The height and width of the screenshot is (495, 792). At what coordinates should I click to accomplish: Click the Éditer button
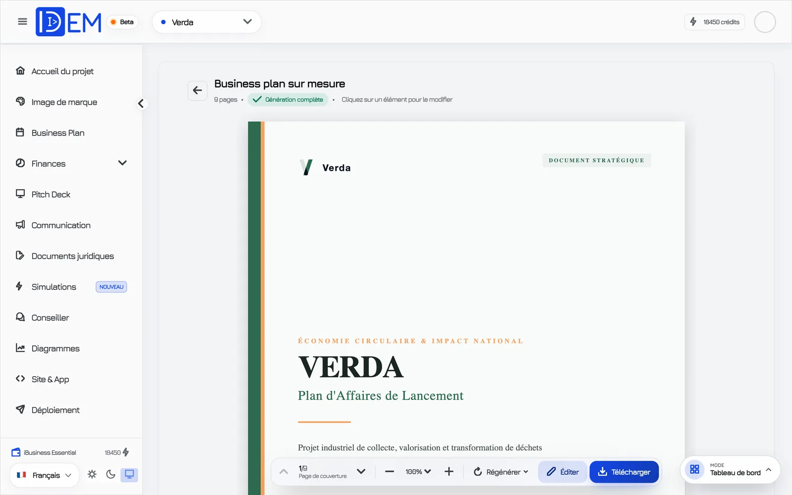pos(562,472)
